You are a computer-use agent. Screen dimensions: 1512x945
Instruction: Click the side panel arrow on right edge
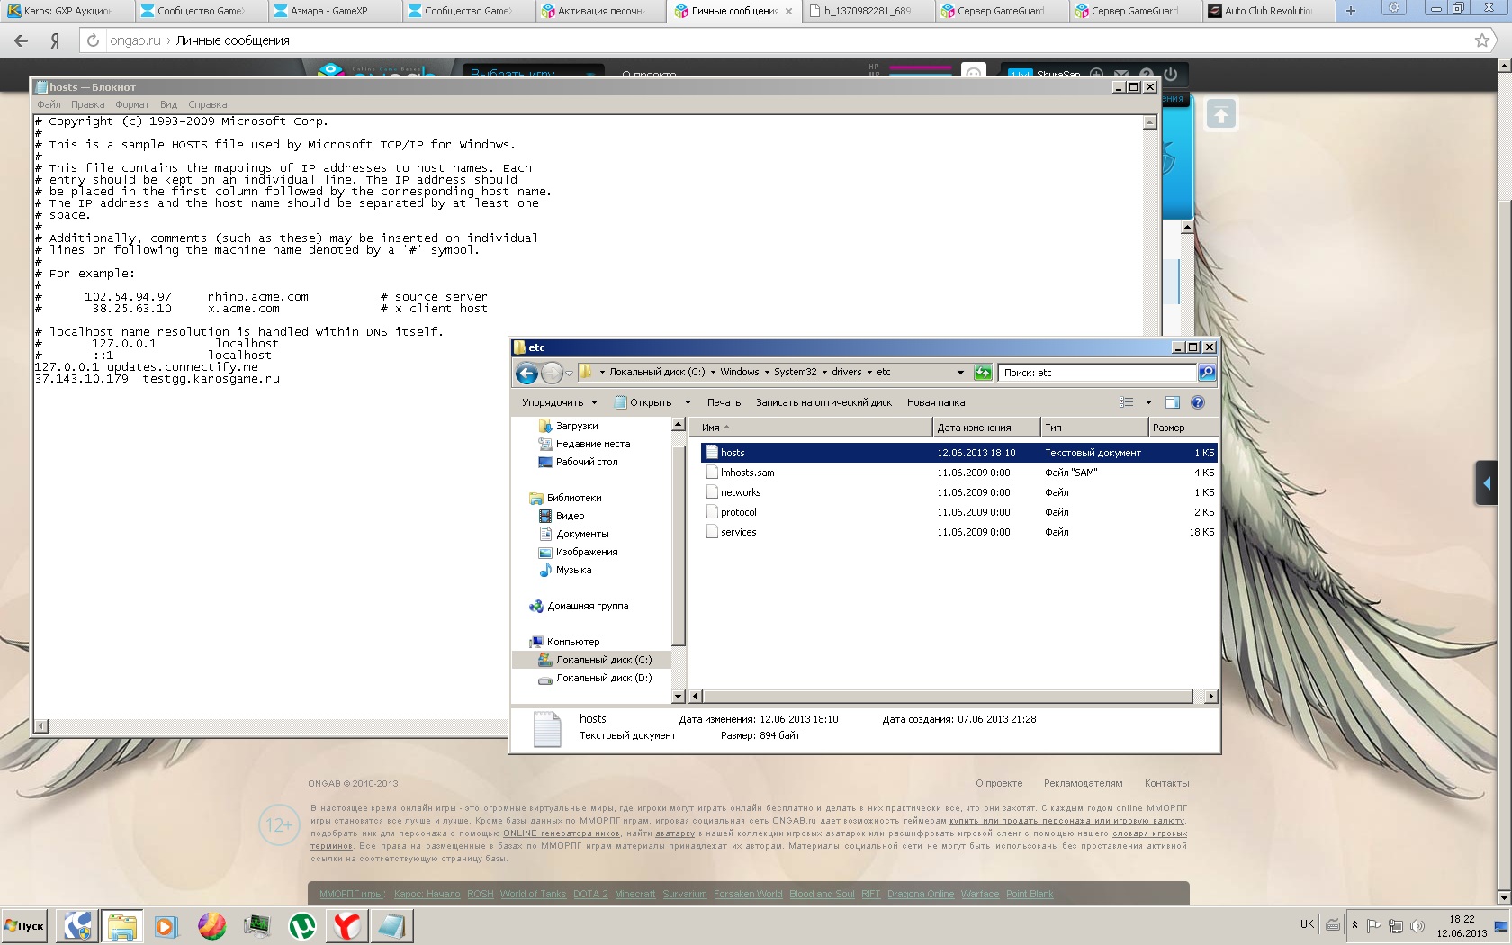[1486, 483]
